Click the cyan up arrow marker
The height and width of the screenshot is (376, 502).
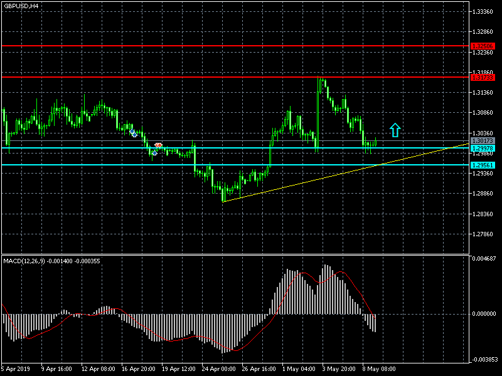395,130
